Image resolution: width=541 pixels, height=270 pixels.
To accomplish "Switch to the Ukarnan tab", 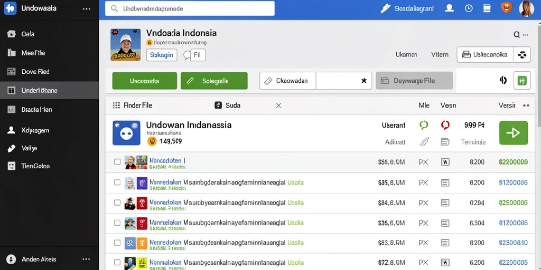I will [x=406, y=54].
